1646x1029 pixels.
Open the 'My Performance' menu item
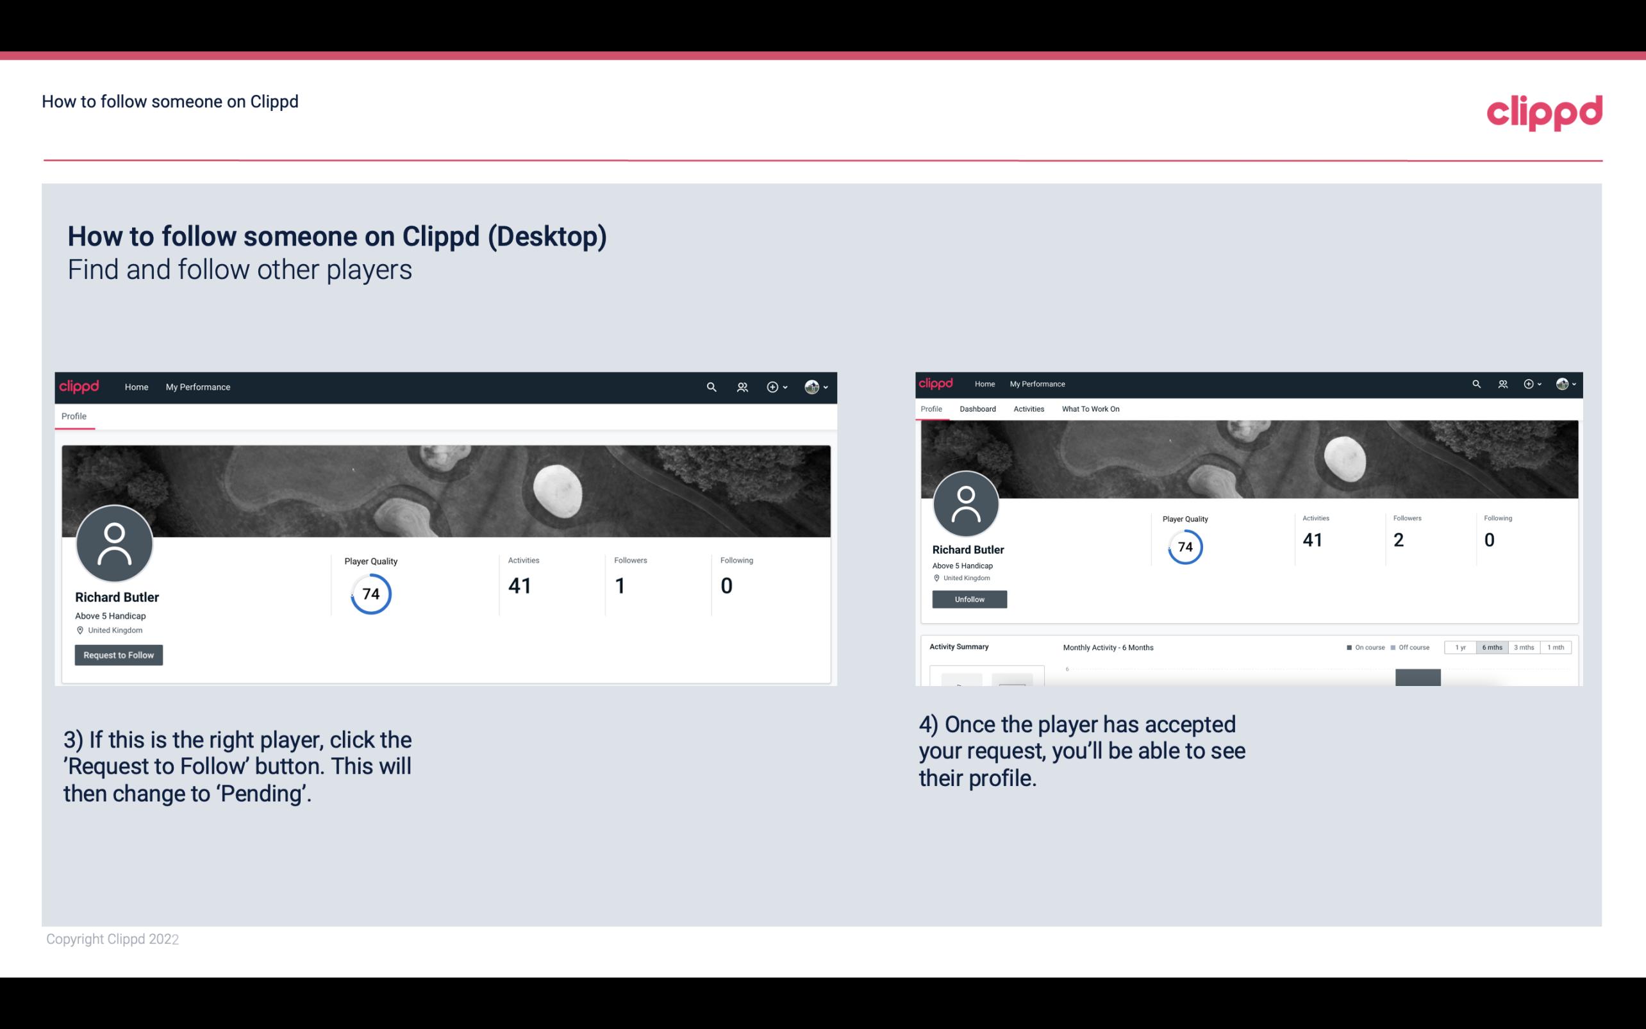pos(197,387)
